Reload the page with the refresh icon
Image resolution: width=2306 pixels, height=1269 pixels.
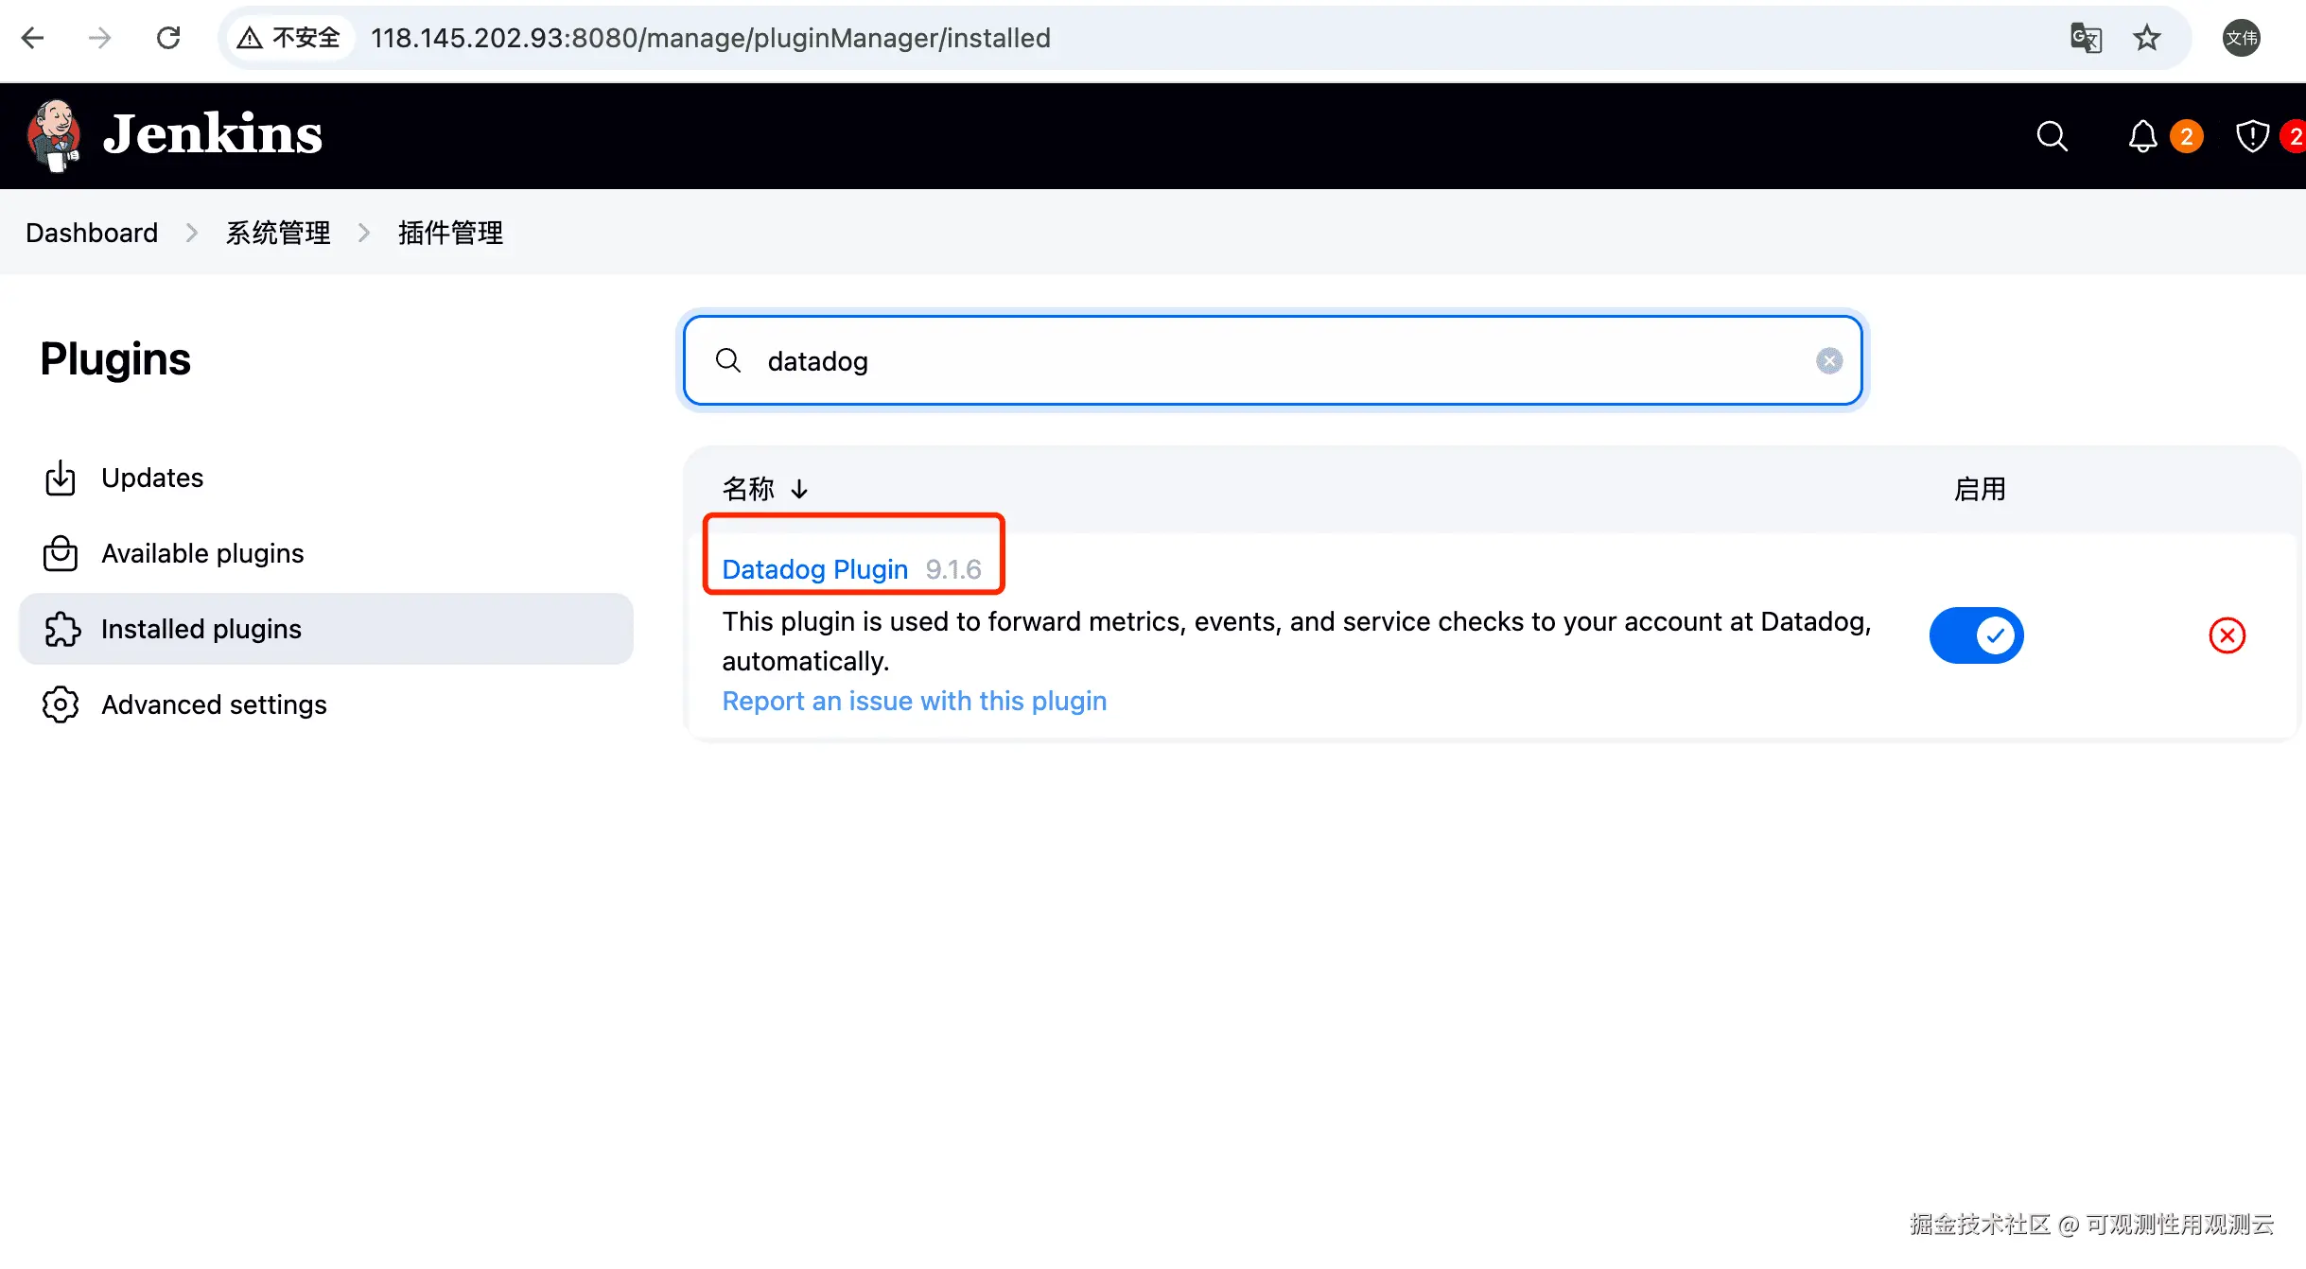[x=168, y=38]
